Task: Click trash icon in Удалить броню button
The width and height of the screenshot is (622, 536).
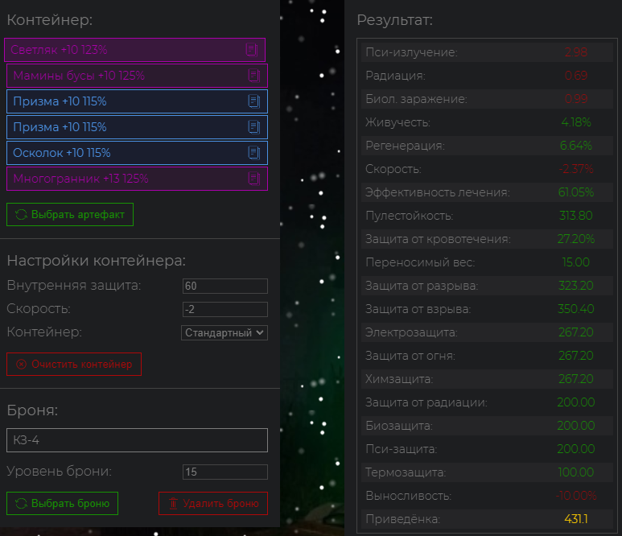Action: point(173,504)
